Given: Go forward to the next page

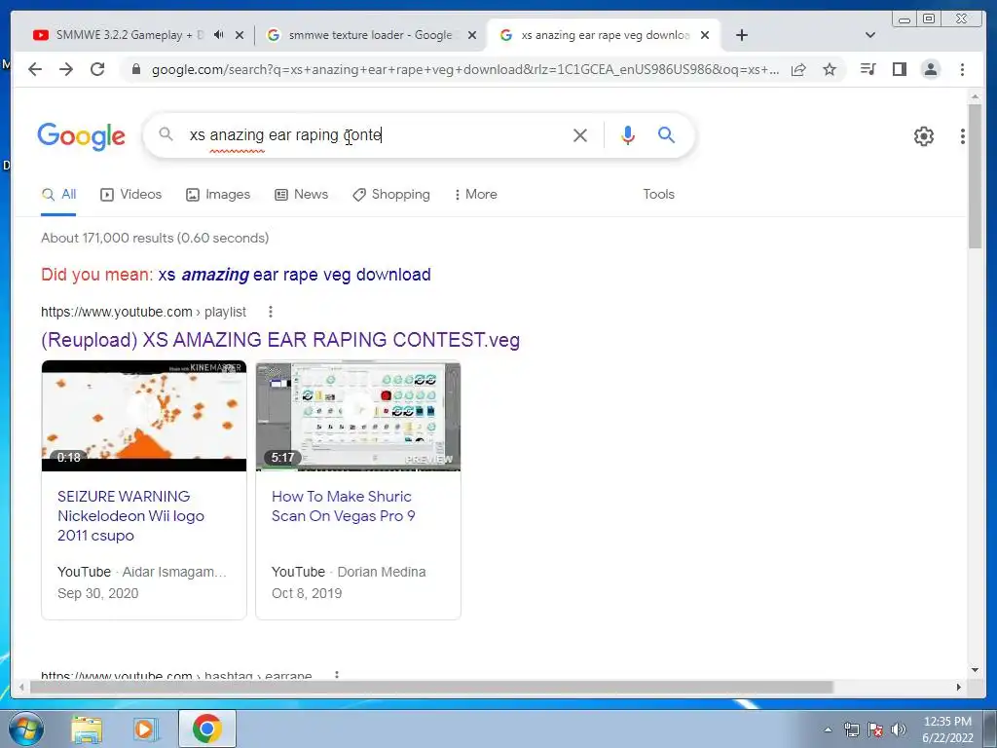Looking at the screenshot, I should tap(66, 69).
